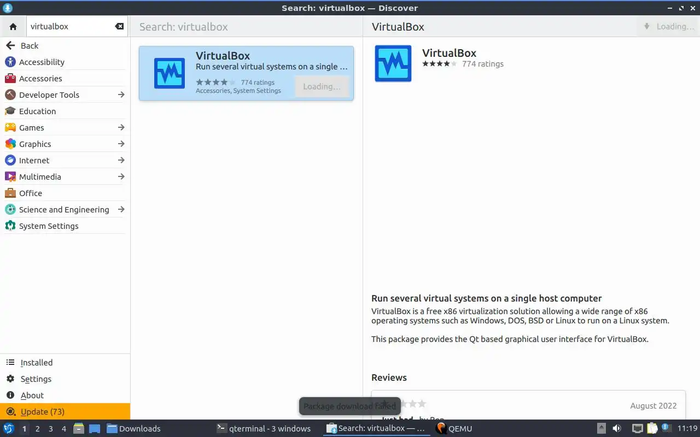Click the large VirtualBox icon in the details pane

point(393,64)
